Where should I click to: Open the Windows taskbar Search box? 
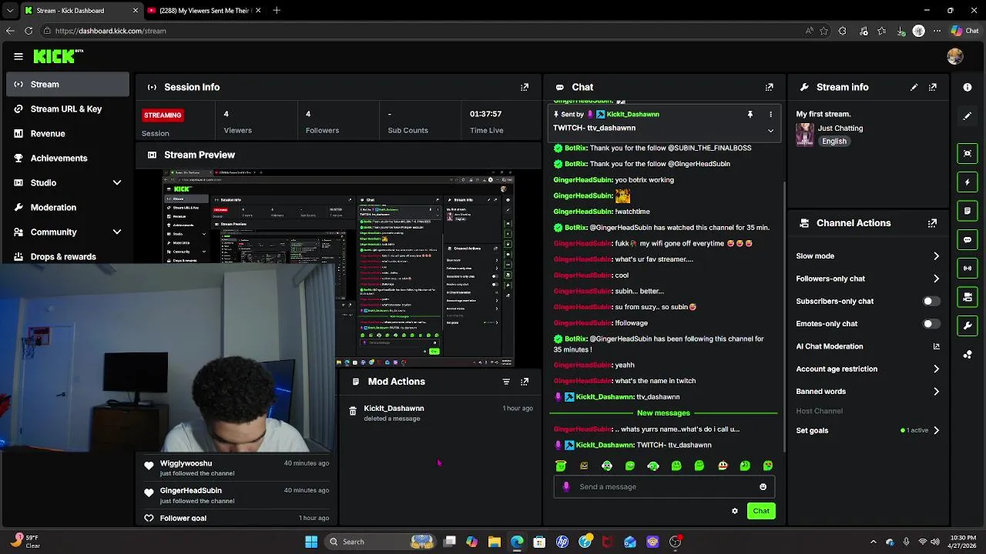[381, 542]
